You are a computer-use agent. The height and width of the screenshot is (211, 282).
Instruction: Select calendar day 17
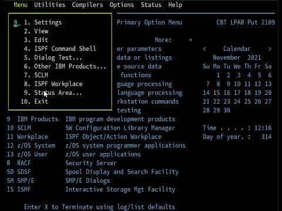237,93
